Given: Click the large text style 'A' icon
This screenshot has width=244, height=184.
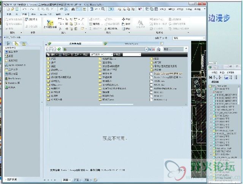Looking at the screenshot, I should pyautogui.click(x=140, y=23).
